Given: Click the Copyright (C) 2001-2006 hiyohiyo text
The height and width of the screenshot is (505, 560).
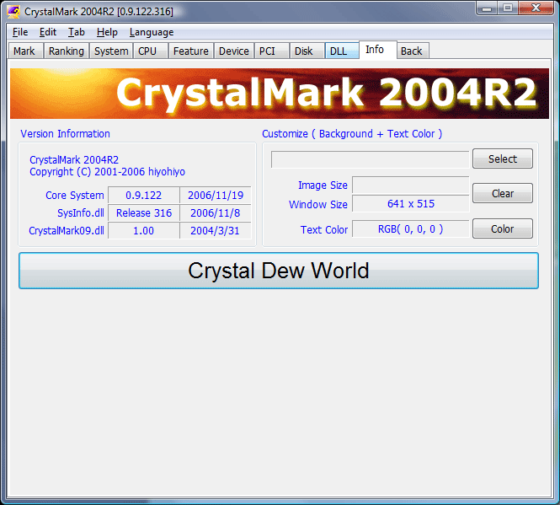Looking at the screenshot, I should pyautogui.click(x=107, y=172).
